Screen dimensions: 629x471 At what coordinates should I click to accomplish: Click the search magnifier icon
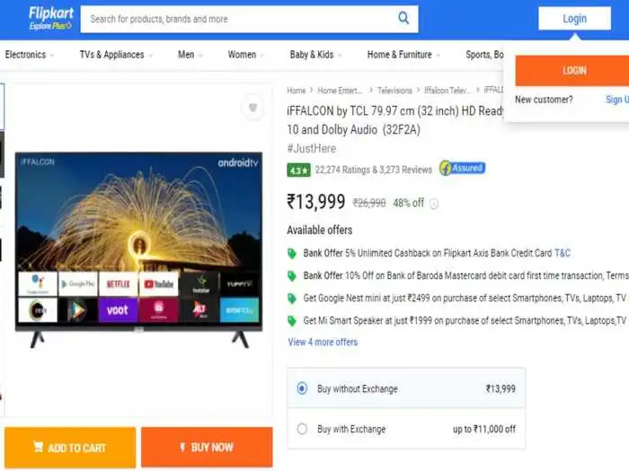pyautogui.click(x=403, y=18)
